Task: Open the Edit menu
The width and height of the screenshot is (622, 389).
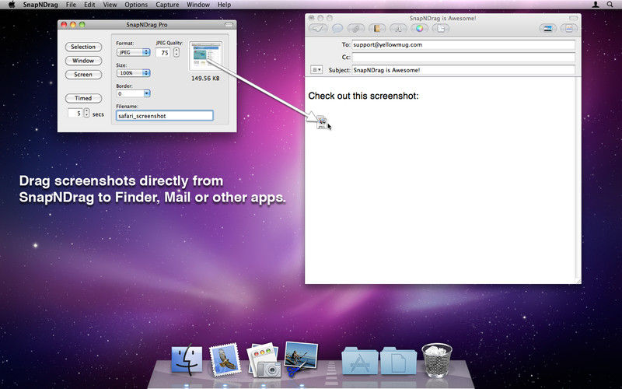Action: pyautogui.click(x=89, y=5)
